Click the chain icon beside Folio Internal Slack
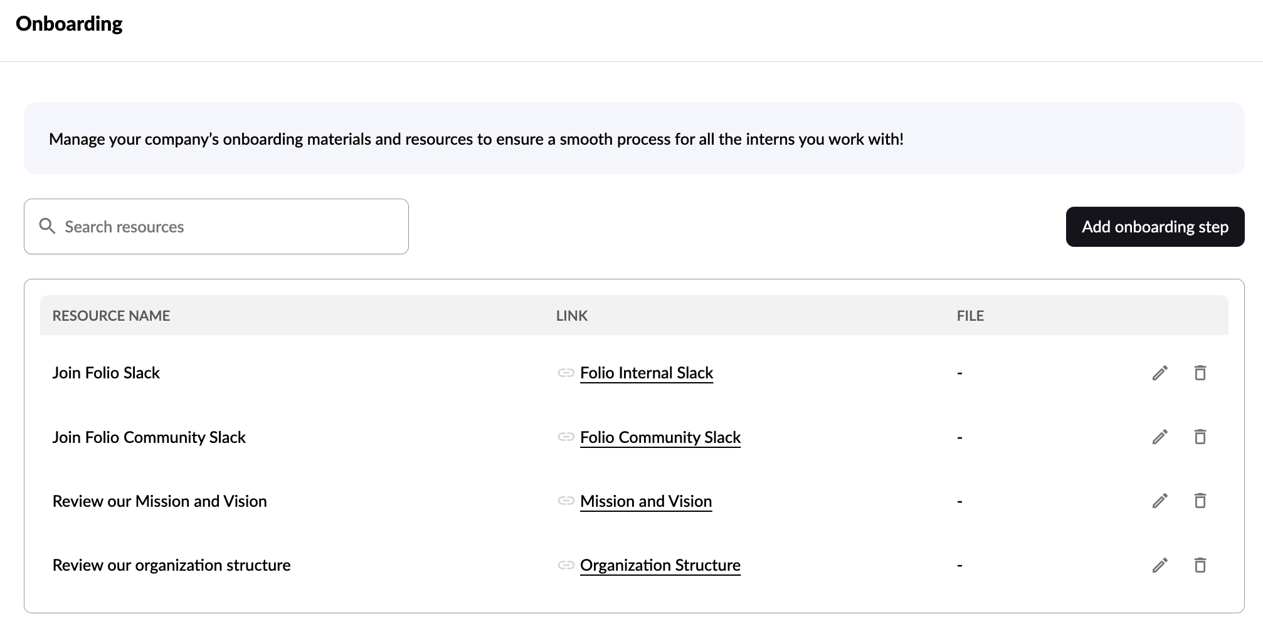1263x639 pixels. (x=566, y=373)
